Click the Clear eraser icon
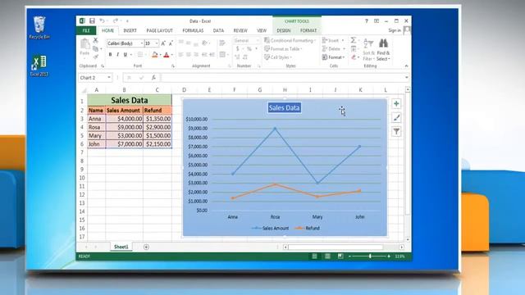Image resolution: width=525 pixels, height=295 pixels. click(354, 57)
